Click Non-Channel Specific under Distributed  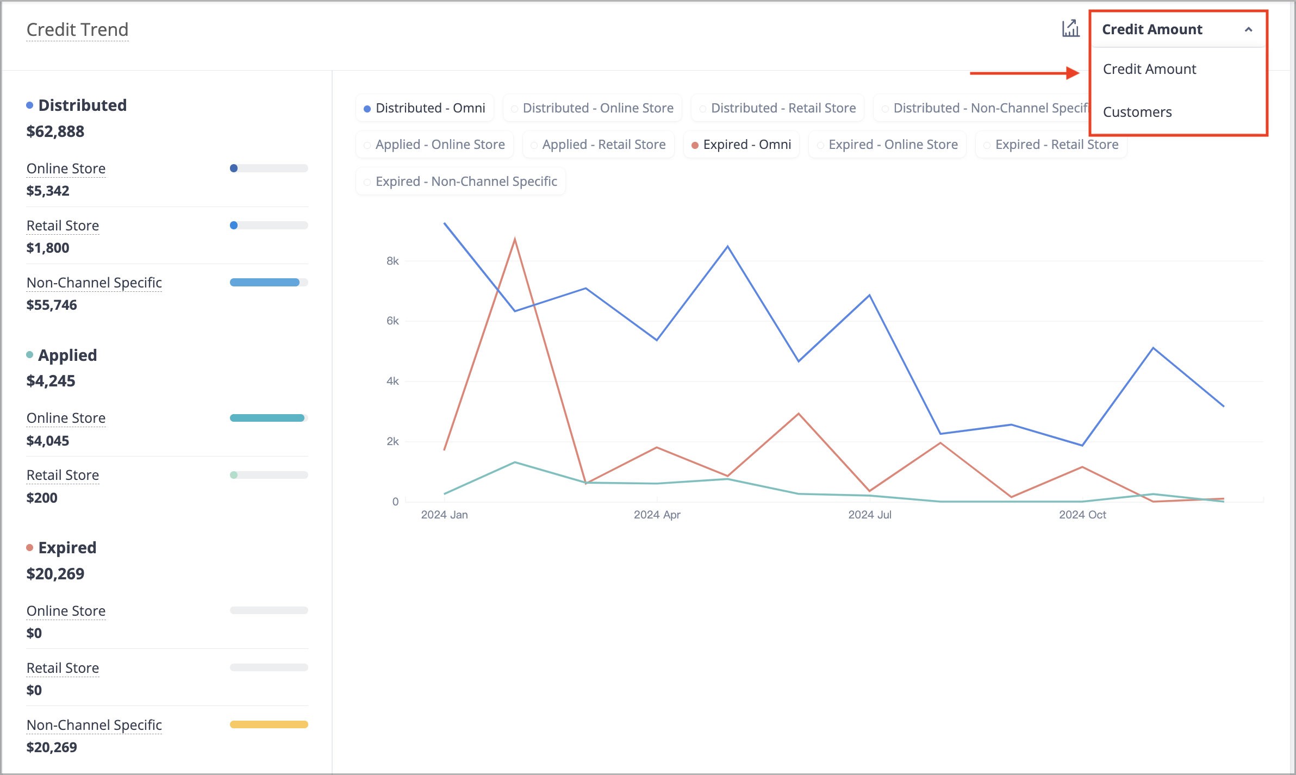tap(94, 283)
